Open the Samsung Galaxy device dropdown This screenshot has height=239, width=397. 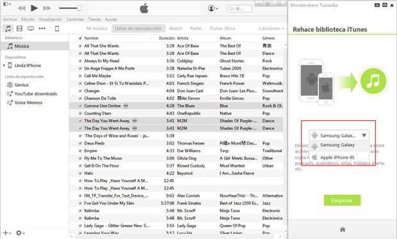click(339, 135)
